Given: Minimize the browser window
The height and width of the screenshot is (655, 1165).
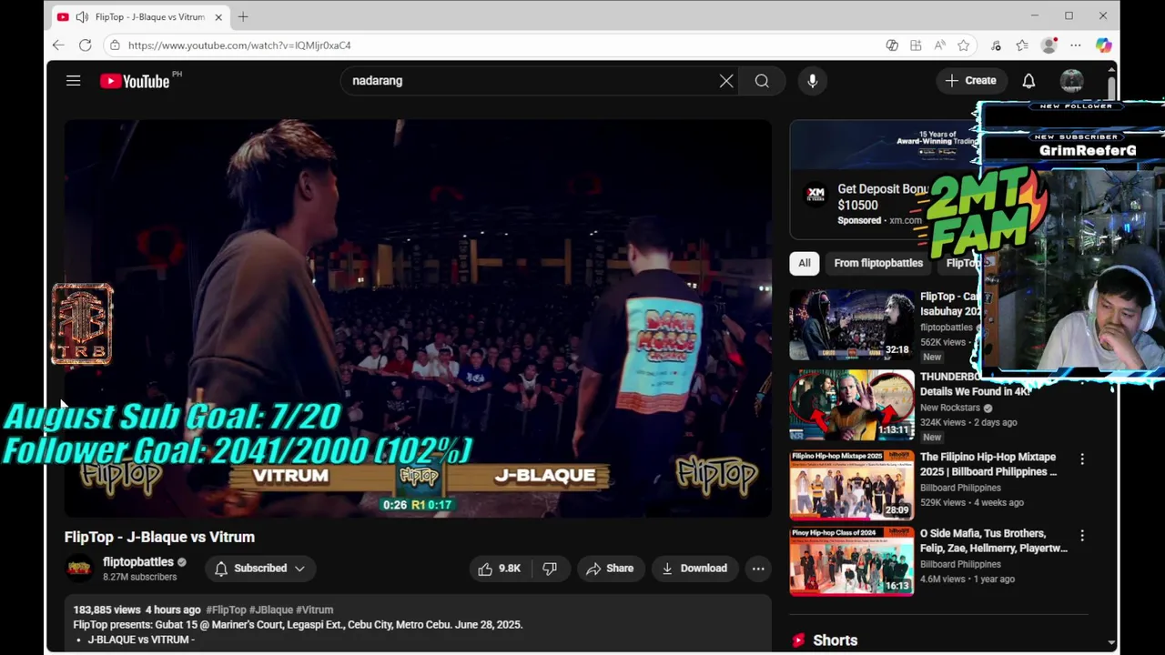Looking at the screenshot, I should pos(1035,15).
